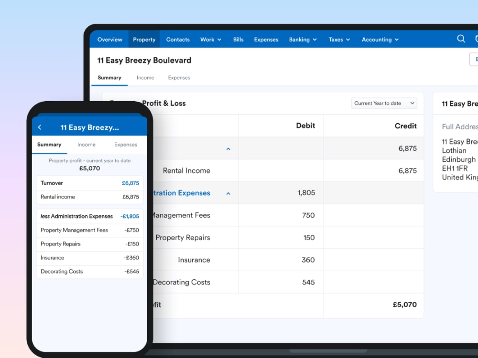Collapse the Administration Expenses section
The height and width of the screenshot is (358, 478).
pyautogui.click(x=228, y=193)
